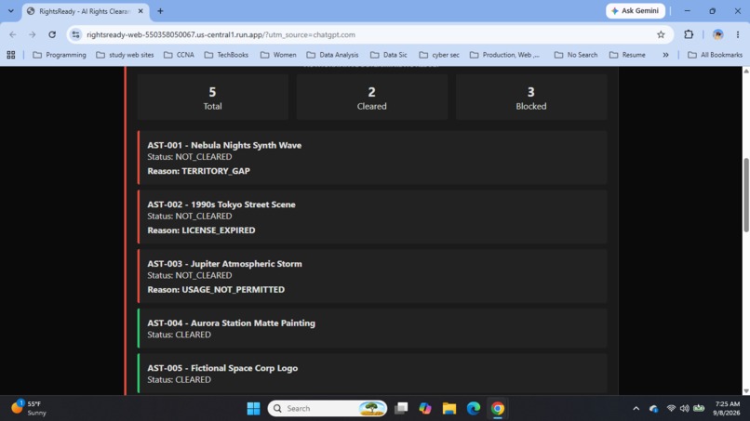Show hidden system tray icons
The width and height of the screenshot is (750, 421).
pos(636,409)
